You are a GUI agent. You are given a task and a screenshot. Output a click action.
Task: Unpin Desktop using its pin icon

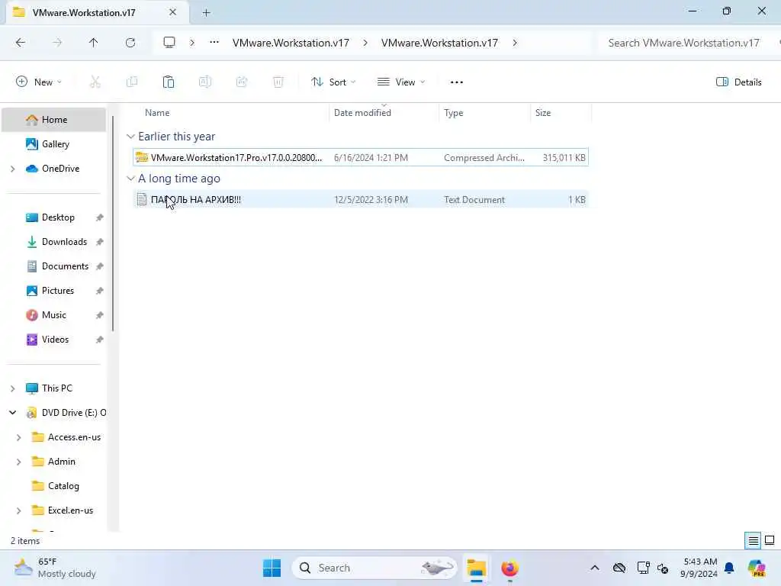point(100,217)
